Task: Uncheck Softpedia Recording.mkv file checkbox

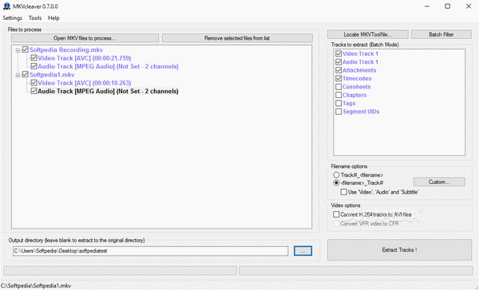Action: (26, 49)
